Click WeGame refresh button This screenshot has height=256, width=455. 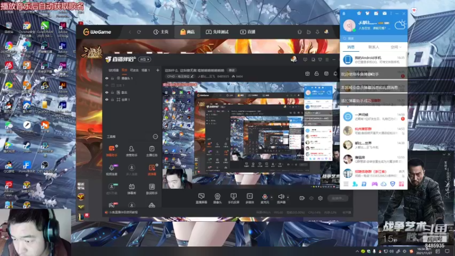[139, 32]
